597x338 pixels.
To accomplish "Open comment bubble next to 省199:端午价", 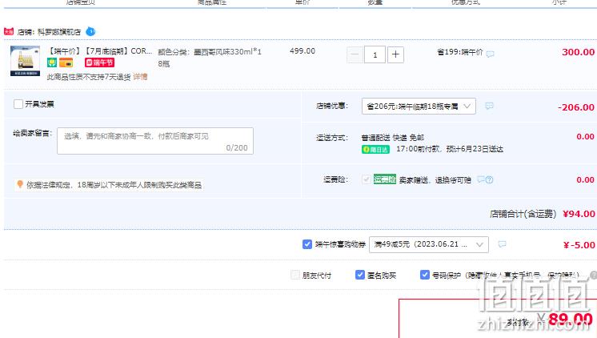I will coord(491,54).
